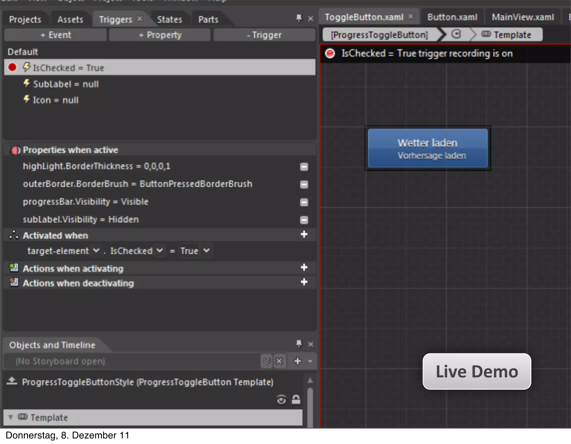Toggle the lock-all padlock icon

click(296, 400)
